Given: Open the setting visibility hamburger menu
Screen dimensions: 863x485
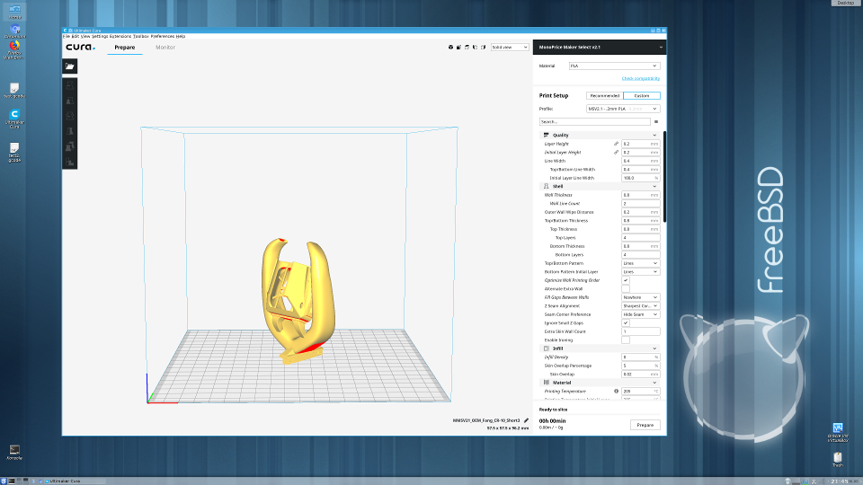Looking at the screenshot, I should 656,120.
